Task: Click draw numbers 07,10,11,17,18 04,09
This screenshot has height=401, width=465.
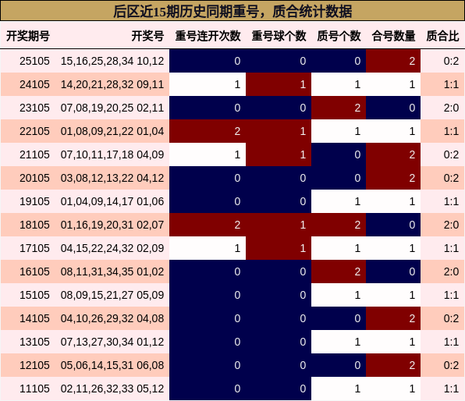Action: pyautogui.click(x=112, y=154)
